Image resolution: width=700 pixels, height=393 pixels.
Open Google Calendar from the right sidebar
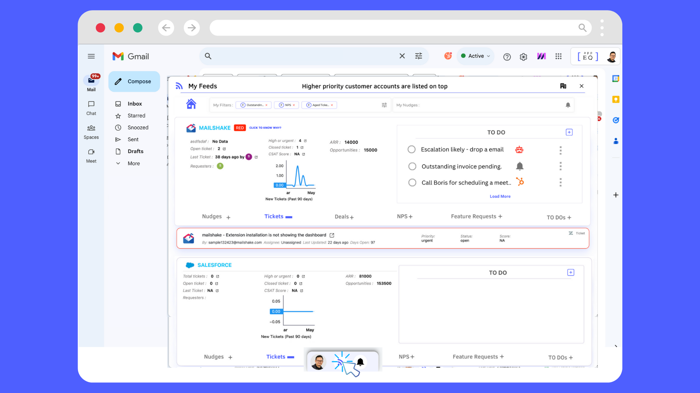click(616, 78)
